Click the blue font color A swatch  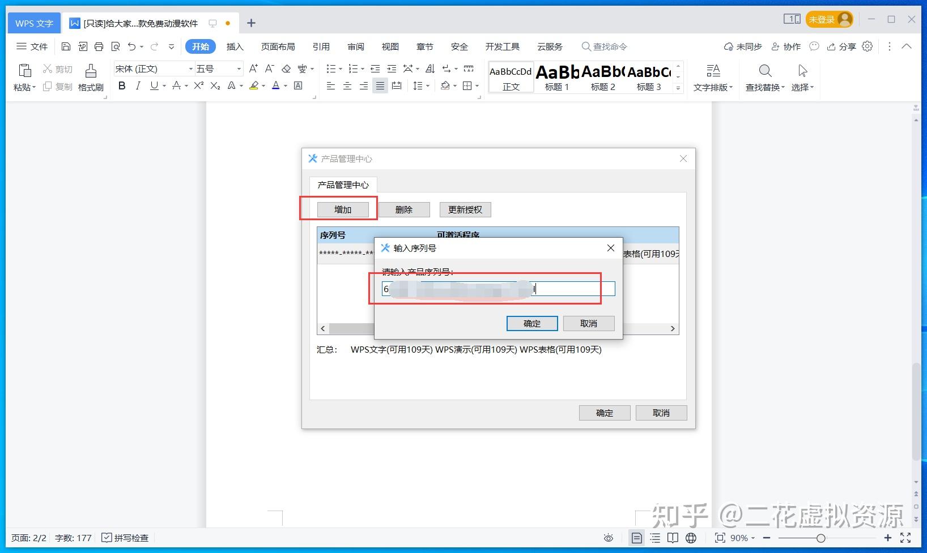(x=276, y=85)
